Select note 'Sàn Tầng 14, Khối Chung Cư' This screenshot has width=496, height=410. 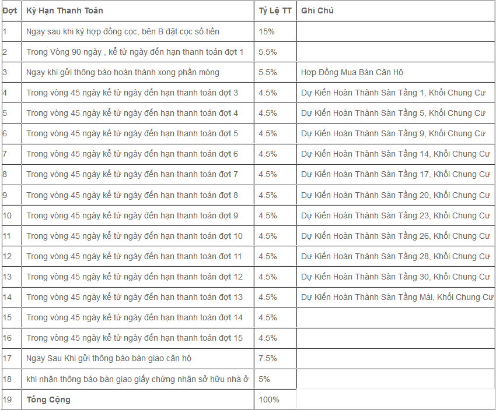click(x=396, y=154)
